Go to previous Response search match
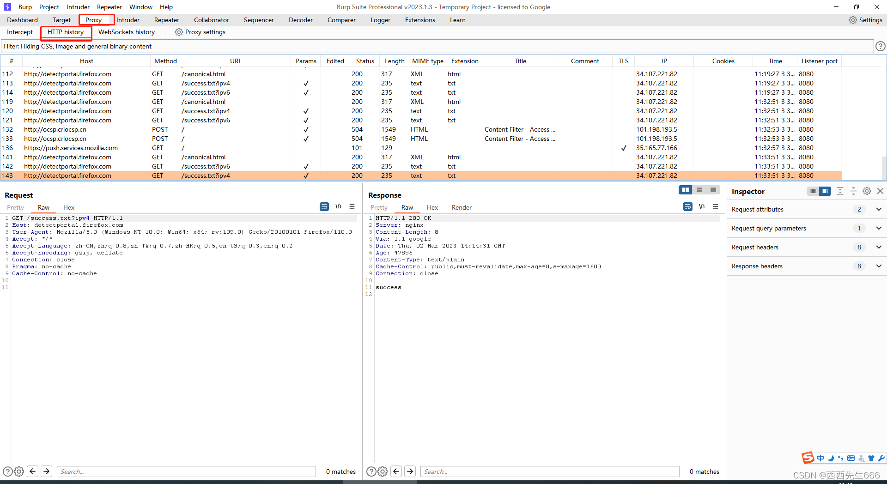Viewport: 887px width, 484px height. (x=396, y=471)
